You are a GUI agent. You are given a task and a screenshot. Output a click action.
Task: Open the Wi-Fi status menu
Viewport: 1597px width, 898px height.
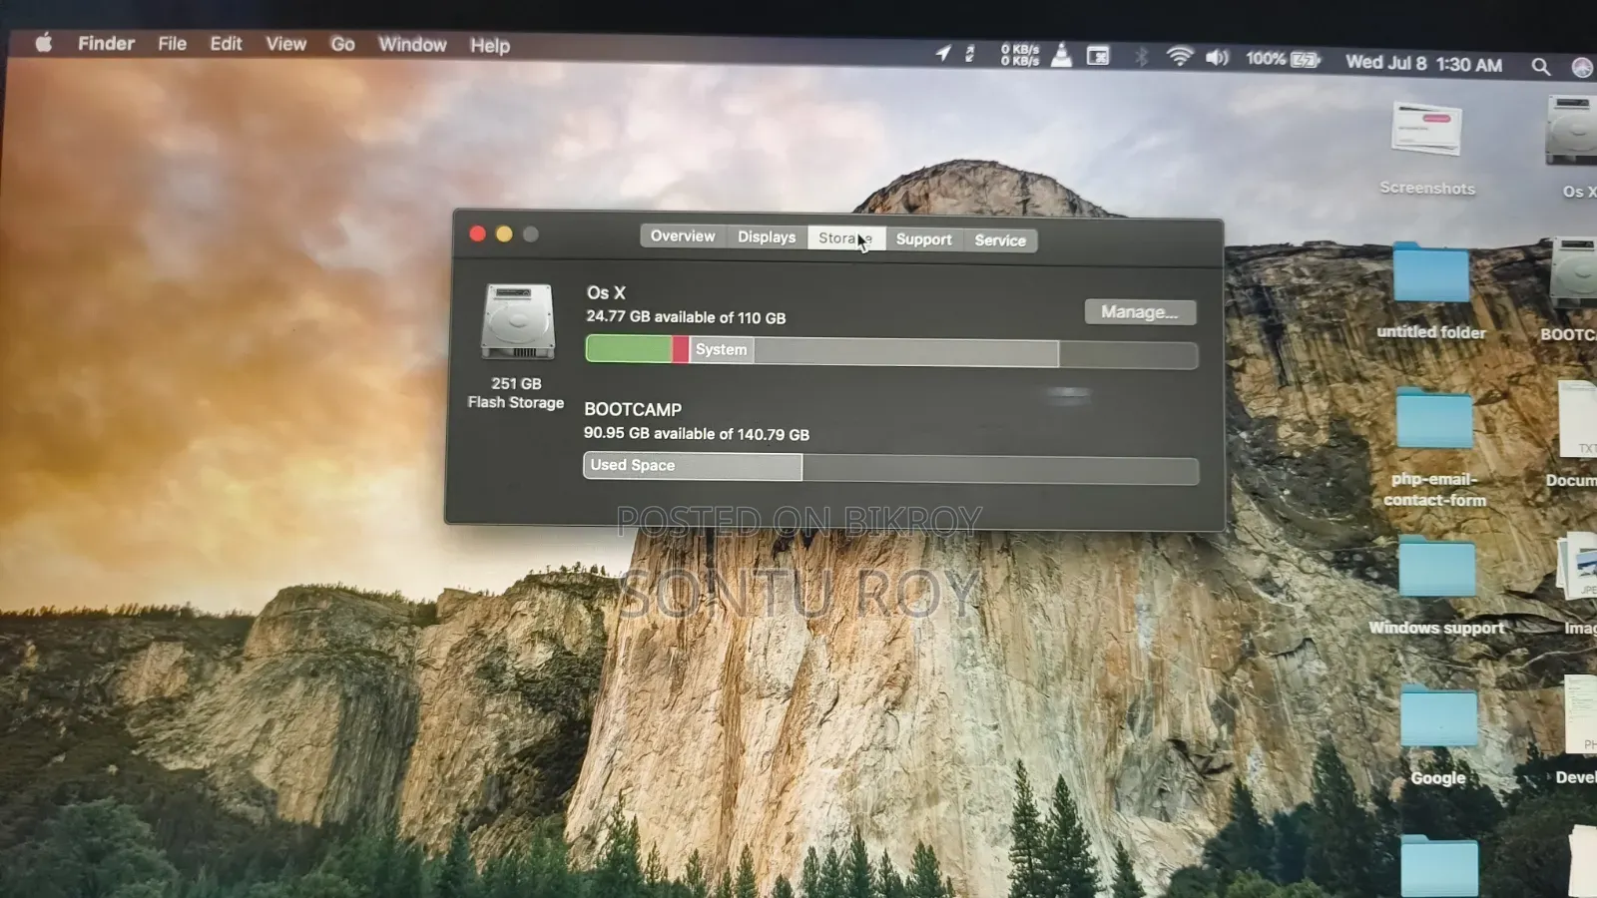(1179, 57)
